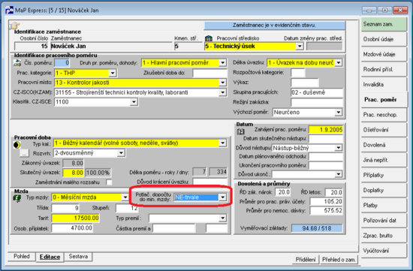Expand Druh pr. poměru dropdown

tap(222, 62)
